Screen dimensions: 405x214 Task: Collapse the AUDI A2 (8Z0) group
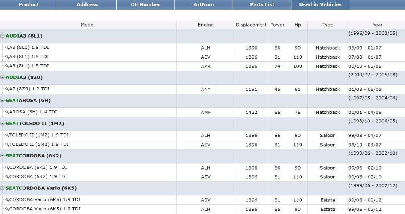[2, 77]
